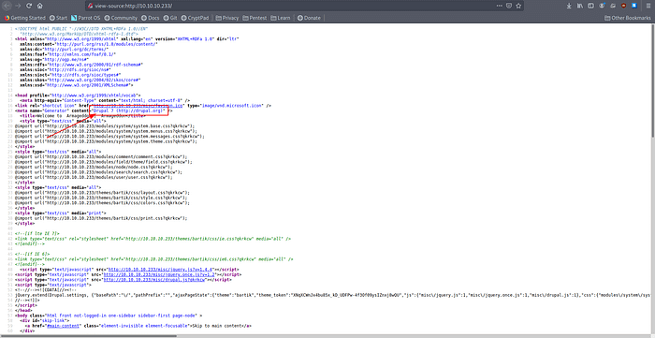Expand the Pentest bookmarks folder
655x338 pixels.
(255, 18)
